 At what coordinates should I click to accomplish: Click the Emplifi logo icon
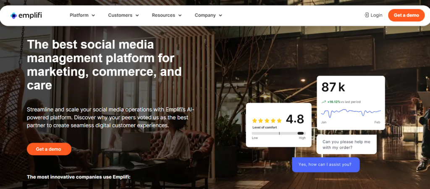(14, 15)
